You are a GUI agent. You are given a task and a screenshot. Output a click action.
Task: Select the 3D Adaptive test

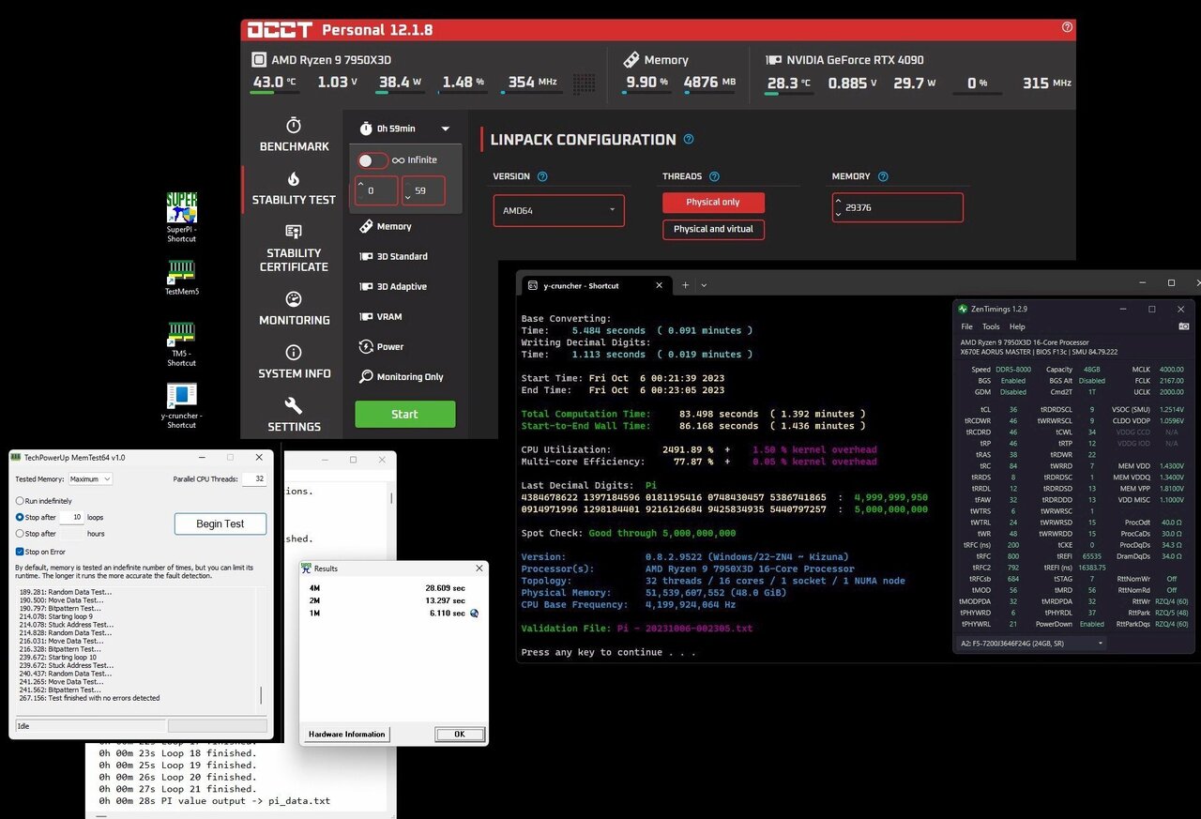click(x=392, y=287)
